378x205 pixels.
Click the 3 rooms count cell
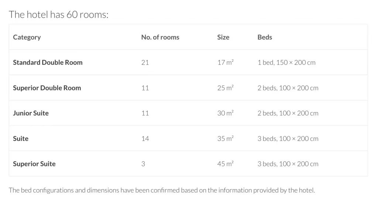[x=143, y=164]
